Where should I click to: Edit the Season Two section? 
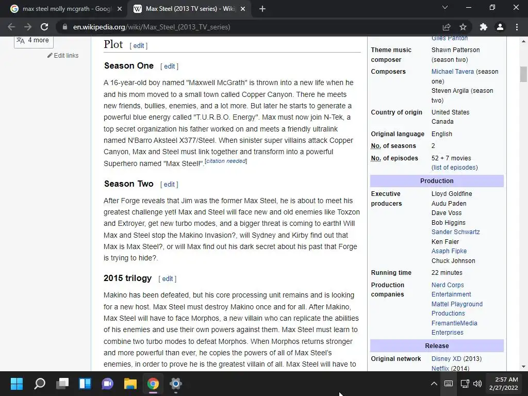tap(169, 184)
